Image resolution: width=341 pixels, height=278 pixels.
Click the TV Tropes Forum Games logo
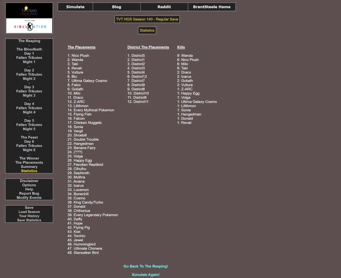[x=29, y=11]
